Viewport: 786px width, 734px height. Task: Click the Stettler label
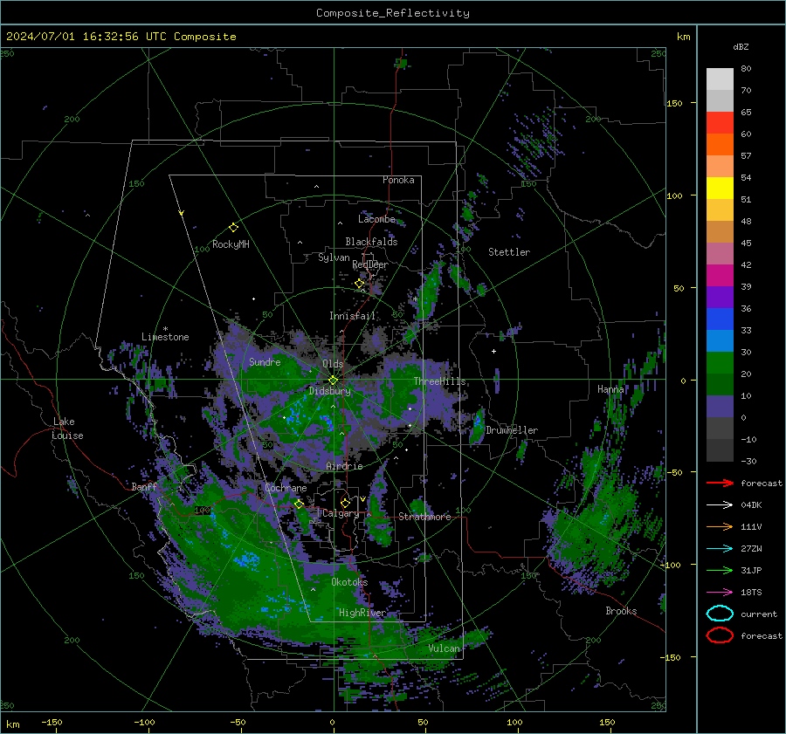[509, 252]
